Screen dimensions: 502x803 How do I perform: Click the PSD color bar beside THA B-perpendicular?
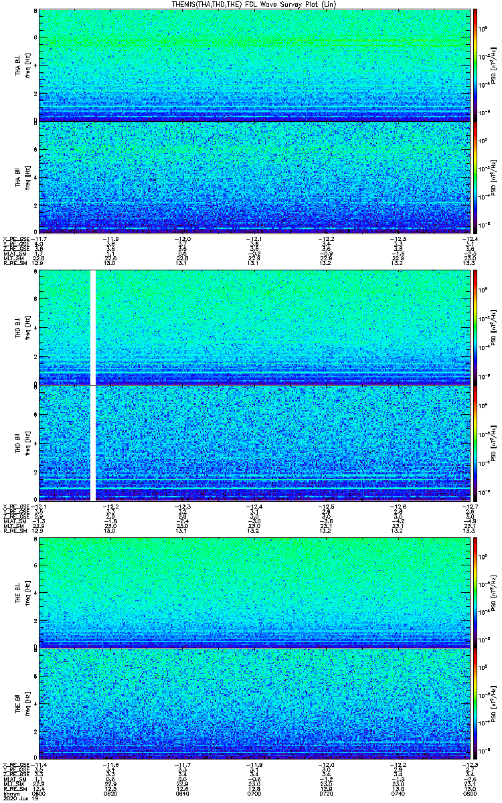[x=475, y=65]
